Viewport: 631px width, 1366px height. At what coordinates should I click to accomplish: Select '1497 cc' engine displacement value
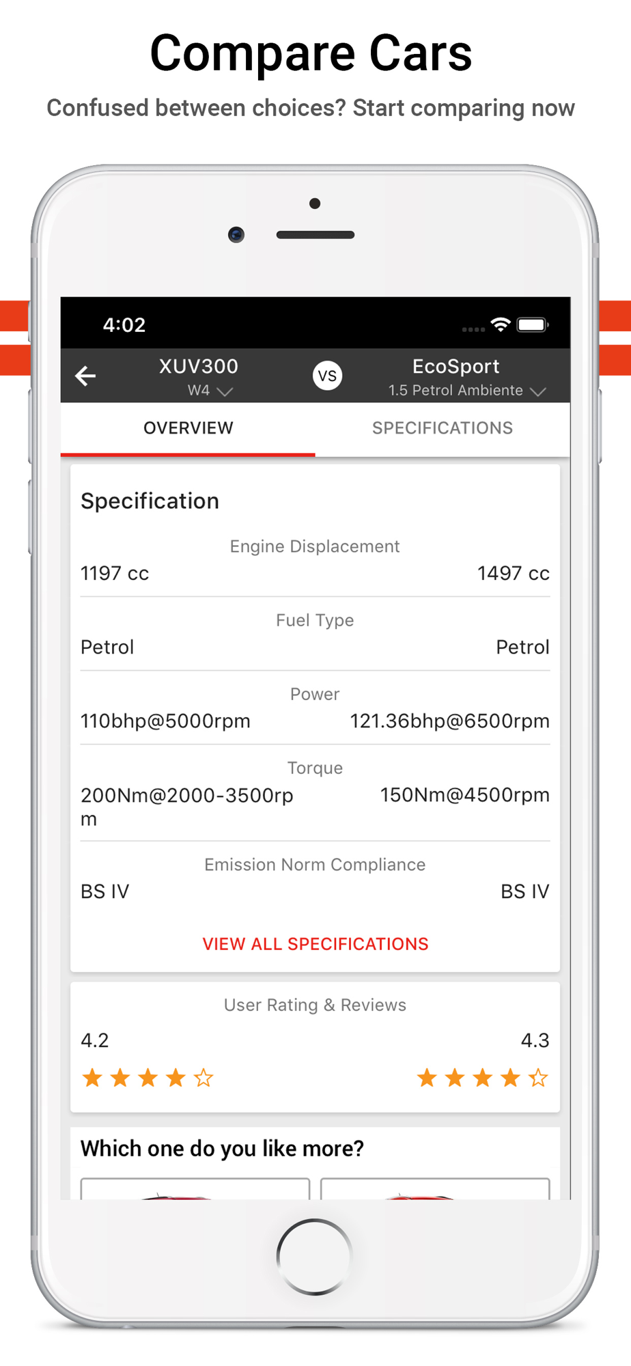pyautogui.click(x=514, y=574)
